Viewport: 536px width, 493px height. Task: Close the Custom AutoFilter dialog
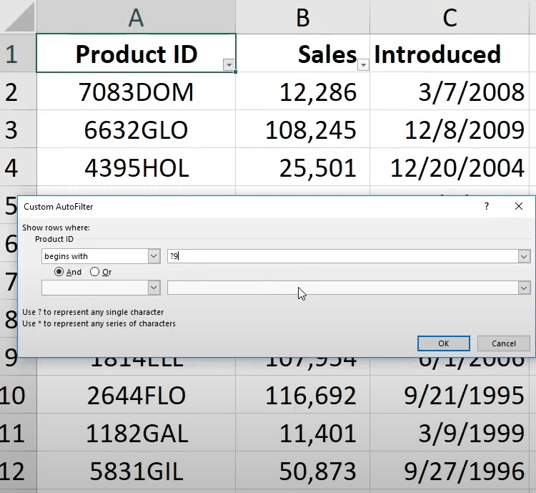519,206
